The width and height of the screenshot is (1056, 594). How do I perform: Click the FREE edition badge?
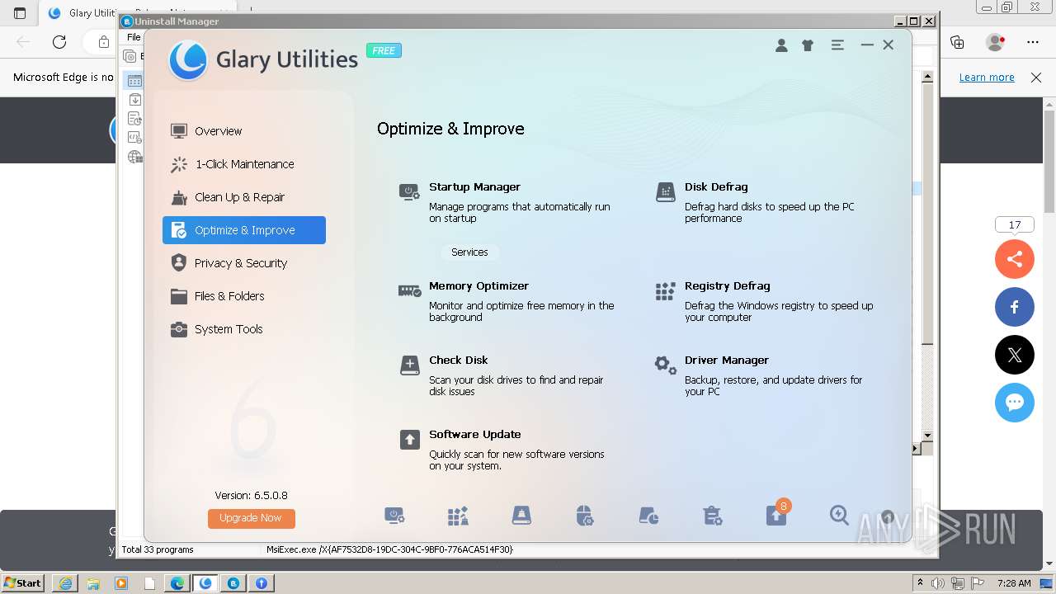tap(384, 50)
